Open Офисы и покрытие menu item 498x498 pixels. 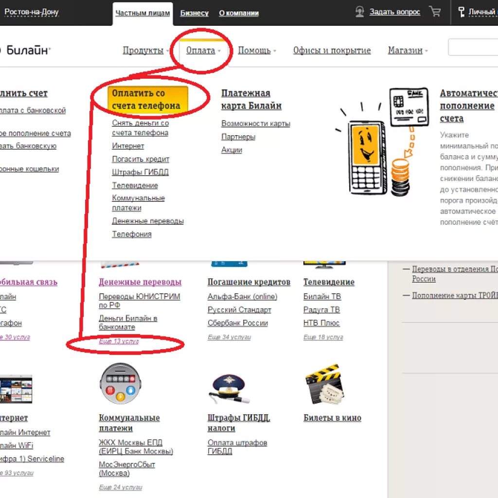(x=332, y=50)
